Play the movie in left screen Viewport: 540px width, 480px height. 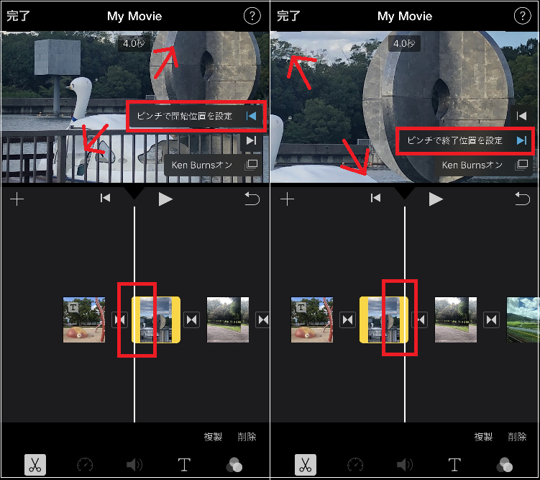pos(165,199)
